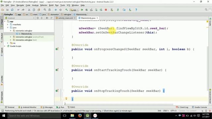Open the Build menu

tap(51, 5)
